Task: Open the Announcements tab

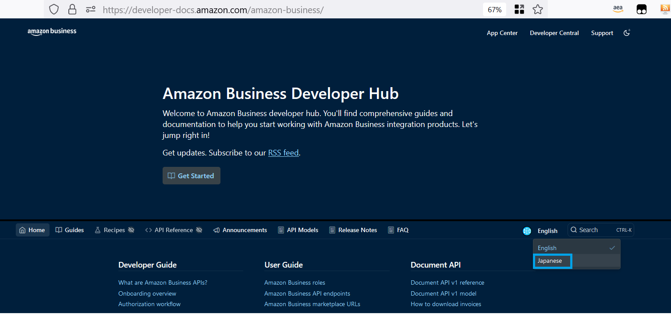Action: [240, 230]
